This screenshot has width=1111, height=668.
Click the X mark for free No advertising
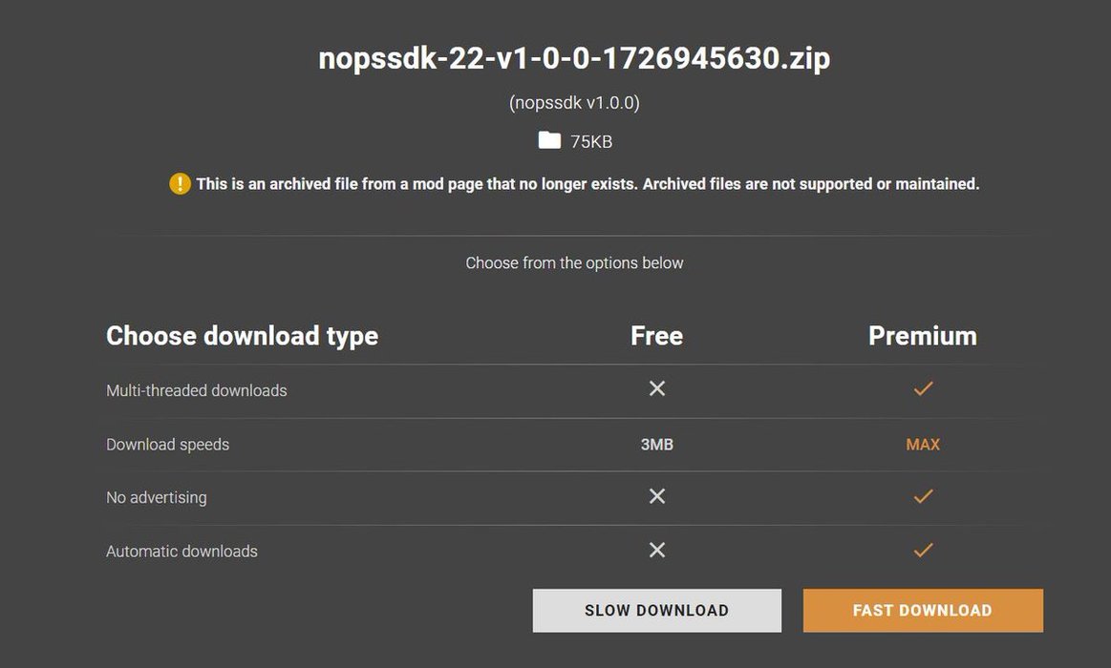point(657,496)
